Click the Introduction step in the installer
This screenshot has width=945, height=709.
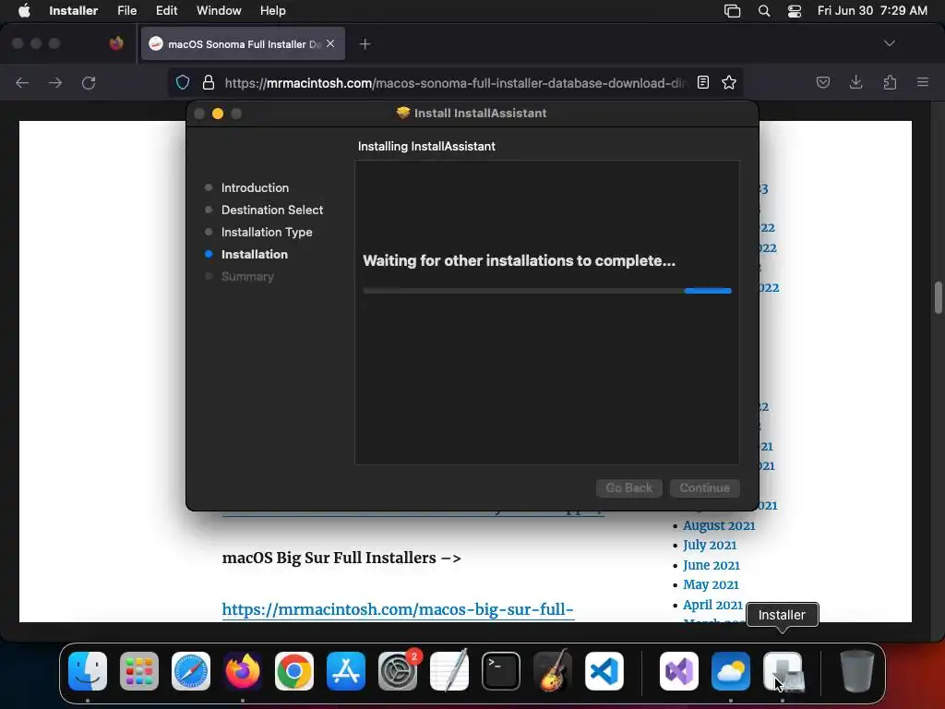tap(255, 187)
